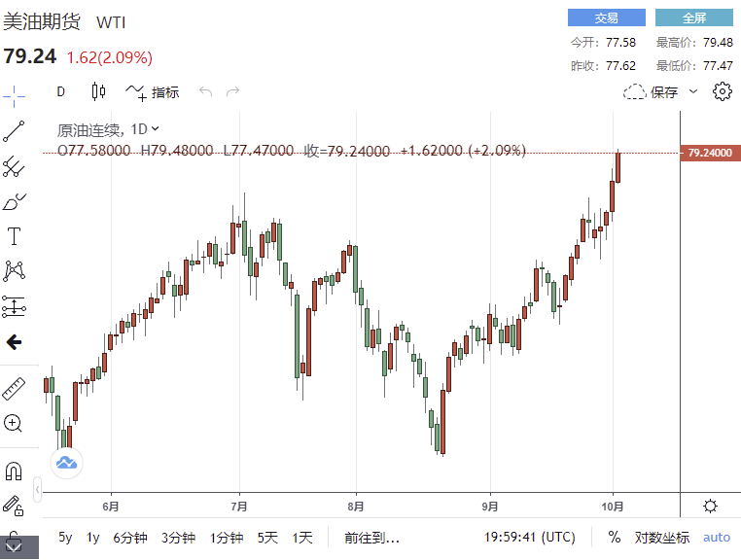Select the crosshair cursor tool

coord(14,94)
